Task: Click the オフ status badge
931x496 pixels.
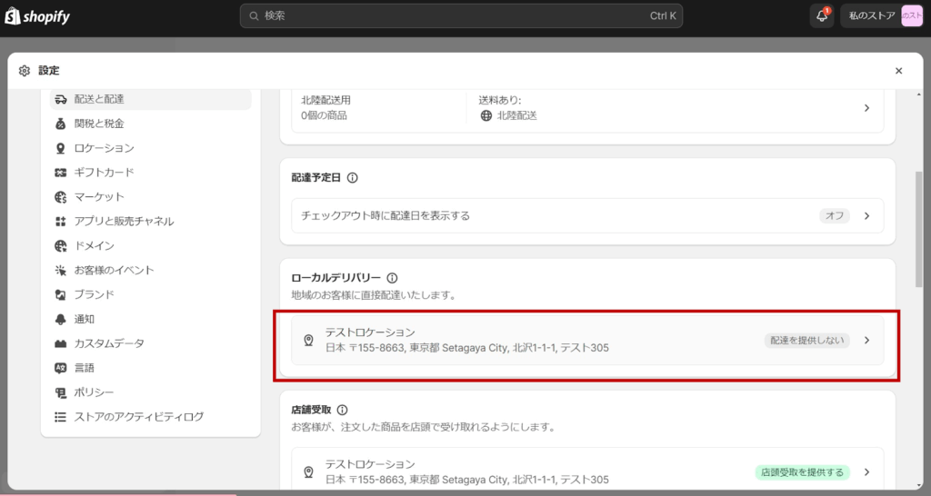Action: tap(835, 216)
